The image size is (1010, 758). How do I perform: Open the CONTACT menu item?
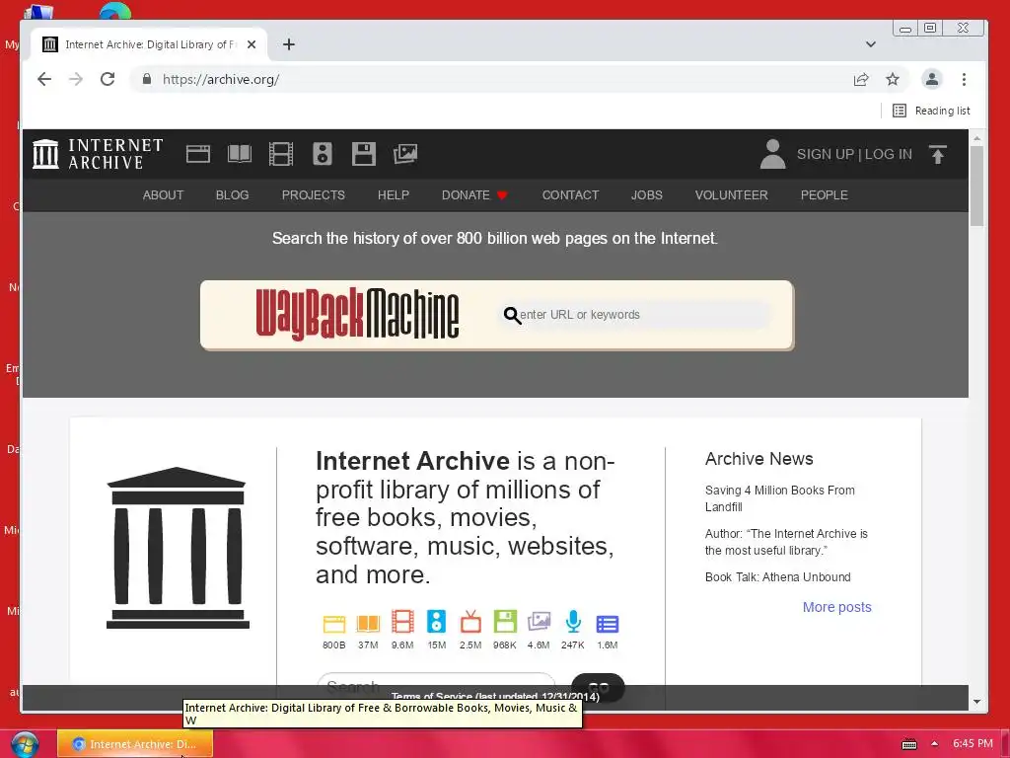pyautogui.click(x=570, y=195)
